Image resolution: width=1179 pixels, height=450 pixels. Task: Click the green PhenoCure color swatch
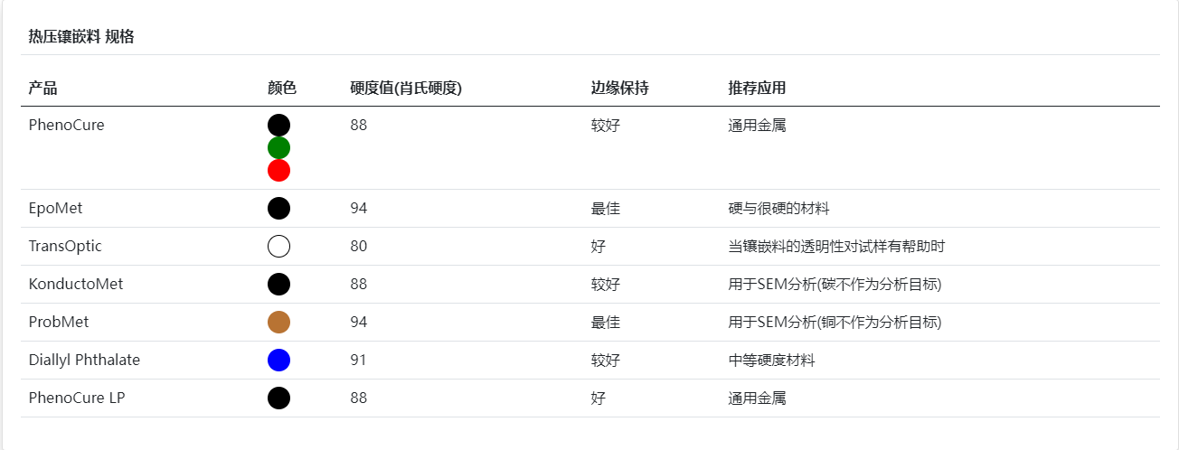(278, 147)
